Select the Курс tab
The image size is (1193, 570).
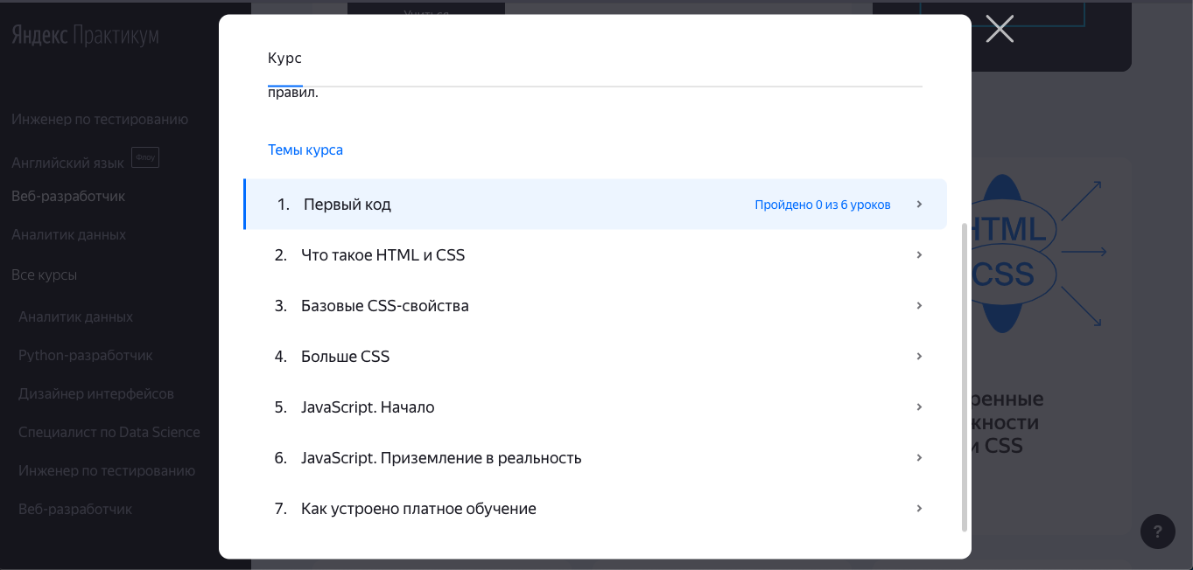(x=284, y=59)
